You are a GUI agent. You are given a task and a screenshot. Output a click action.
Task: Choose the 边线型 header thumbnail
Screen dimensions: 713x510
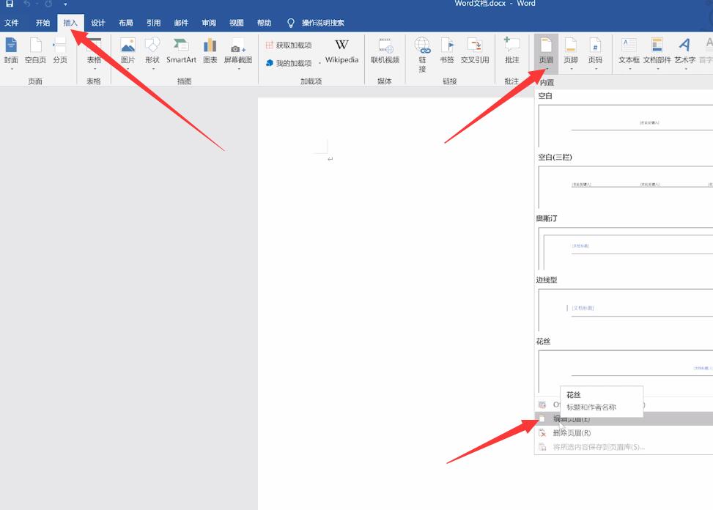tap(625, 309)
